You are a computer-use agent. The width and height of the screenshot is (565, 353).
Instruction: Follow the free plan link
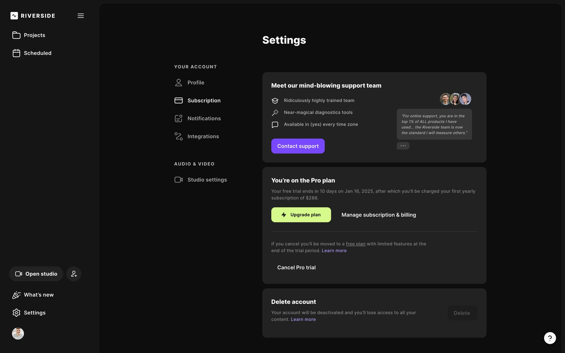355,244
